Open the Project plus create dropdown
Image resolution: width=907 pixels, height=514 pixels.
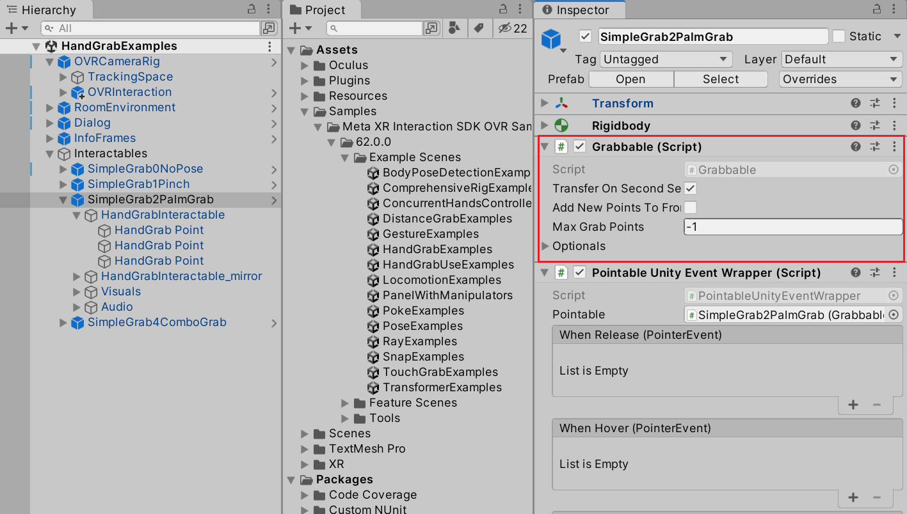tap(300, 28)
